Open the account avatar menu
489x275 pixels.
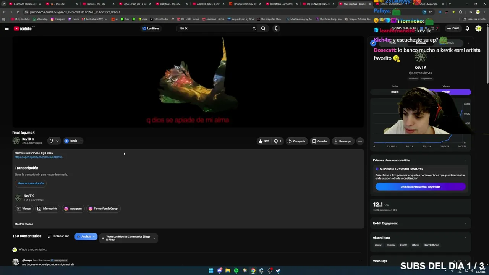pos(478,28)
